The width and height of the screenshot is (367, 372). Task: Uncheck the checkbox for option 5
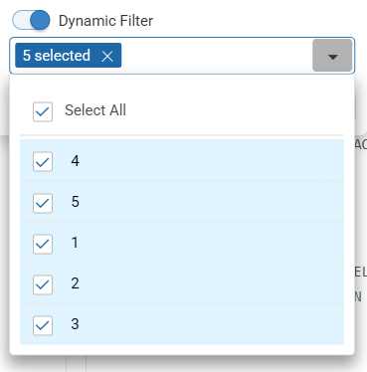(43, 203)
